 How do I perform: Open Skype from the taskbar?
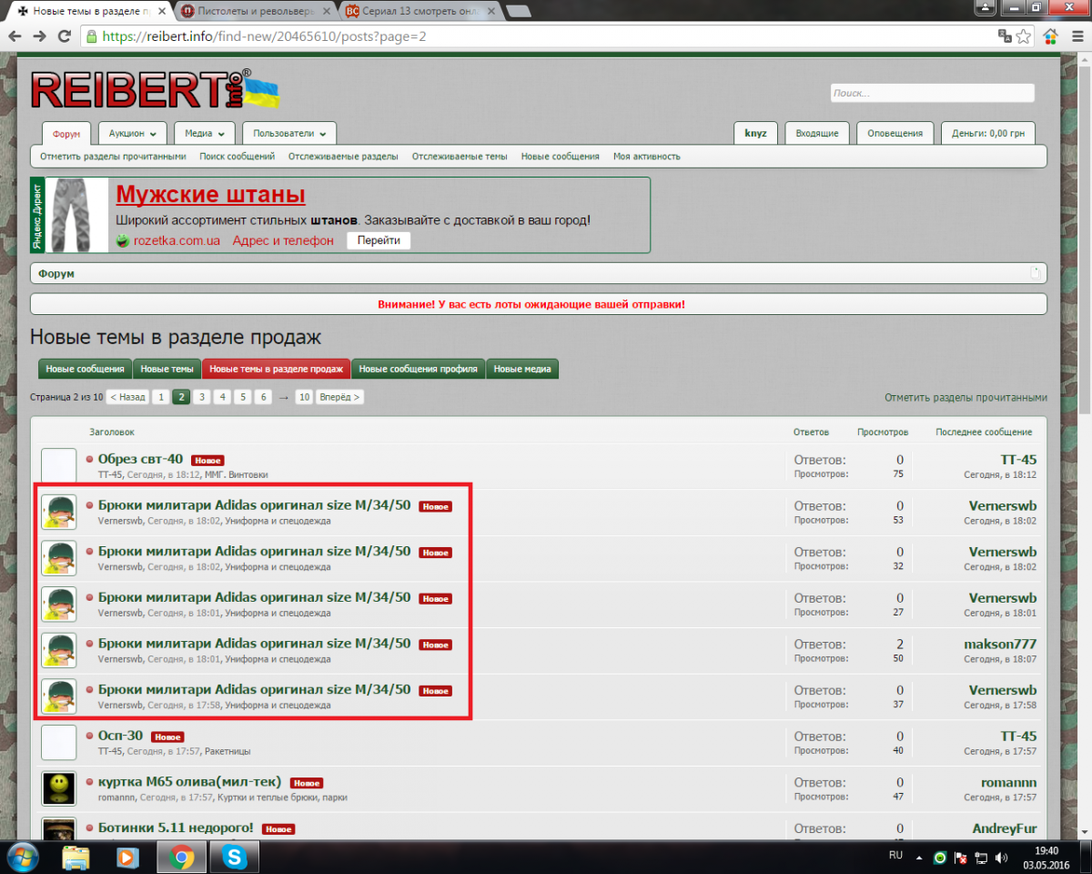click(235, 858)
